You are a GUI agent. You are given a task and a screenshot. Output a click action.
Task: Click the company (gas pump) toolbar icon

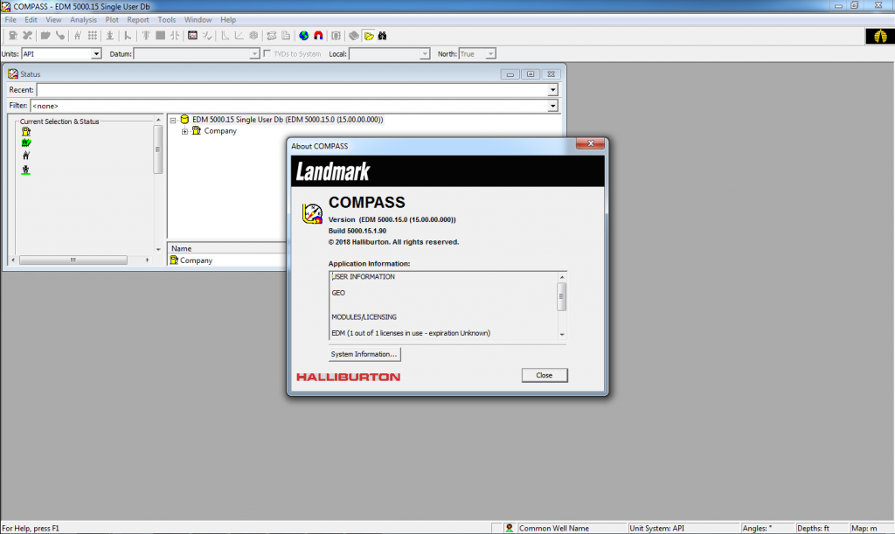[12, 36]
